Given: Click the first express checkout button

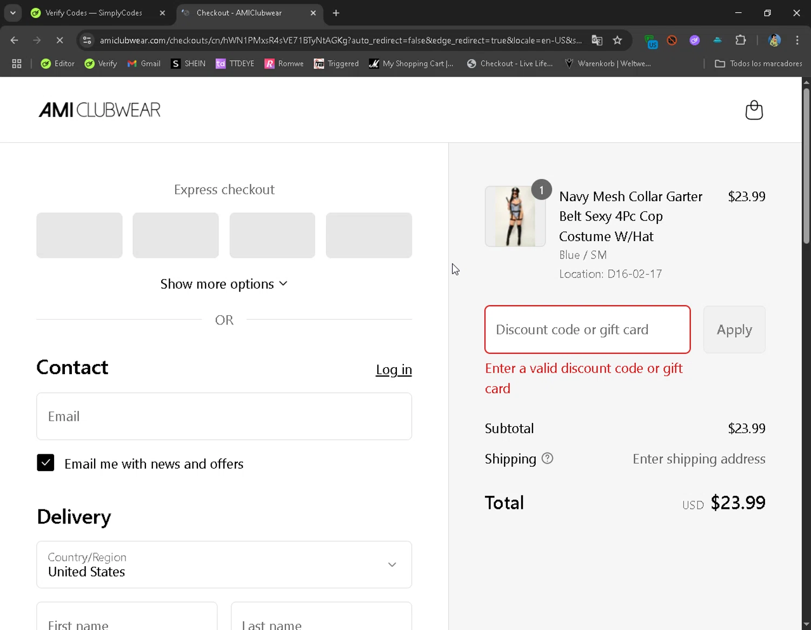Looking at the screenshot, I should point(79,235).
